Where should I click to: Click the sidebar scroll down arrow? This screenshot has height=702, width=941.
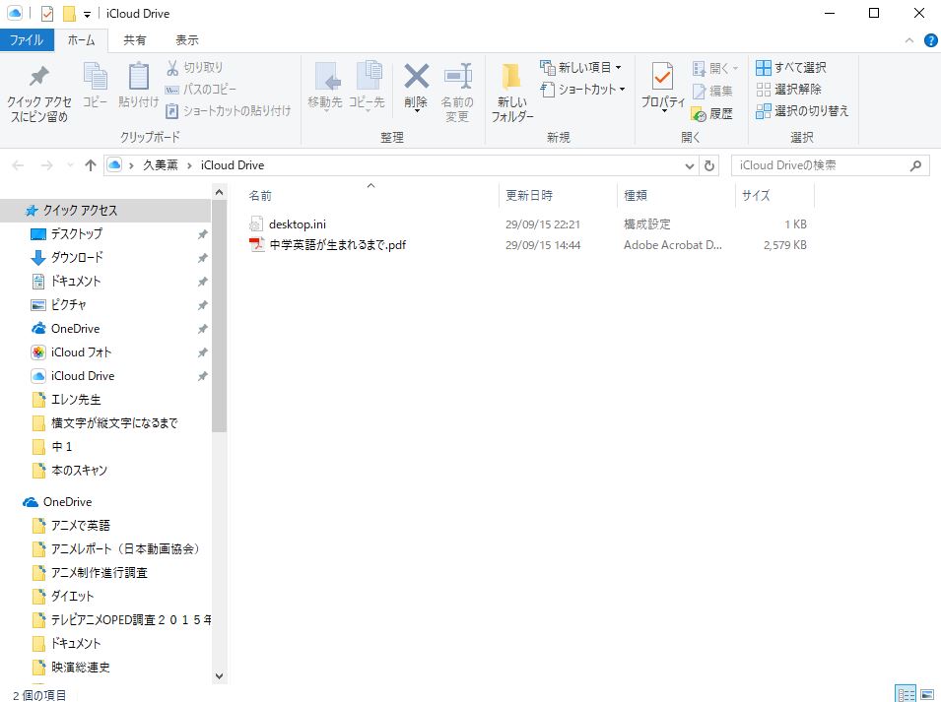(x=219, y=676)
